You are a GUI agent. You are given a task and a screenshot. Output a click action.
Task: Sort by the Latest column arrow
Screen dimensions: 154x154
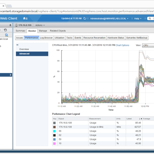[x=141, y=119]
